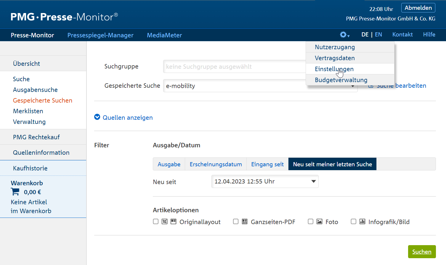The height and width of the screenshot is (265, 446).
Task: Select Nutzerzugang from the settings menu
Action: coord(350,47)
